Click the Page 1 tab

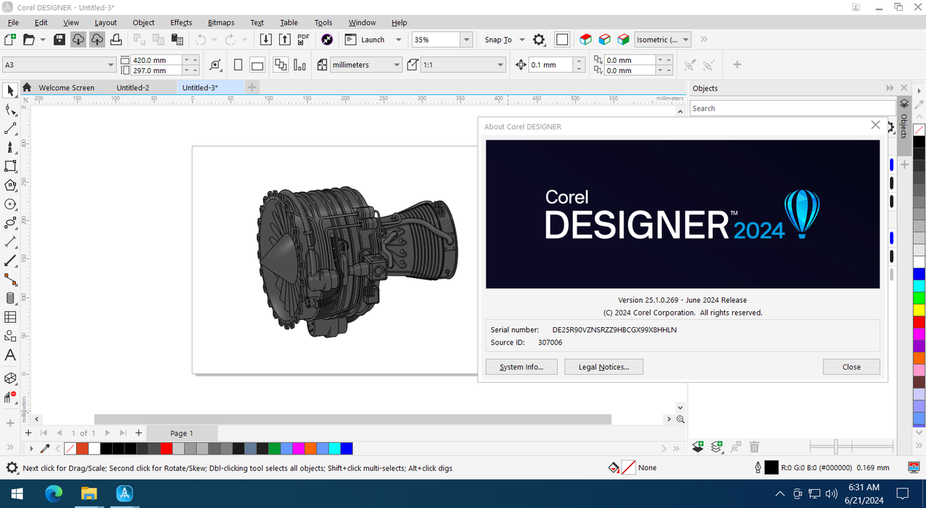coord(182,433)
